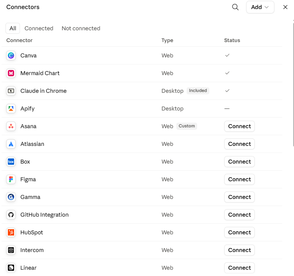Click the Connectors panel title
Image resolution: width=294 pixels, height=276 pixels.
click(x=23, y=7)
